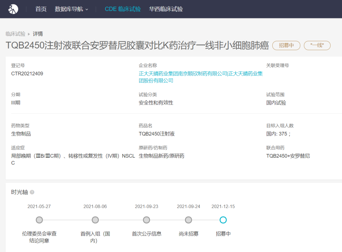Click the 关联受理号 field label
The width and height of the screenshot is (342, 252).
click(277, 66)
